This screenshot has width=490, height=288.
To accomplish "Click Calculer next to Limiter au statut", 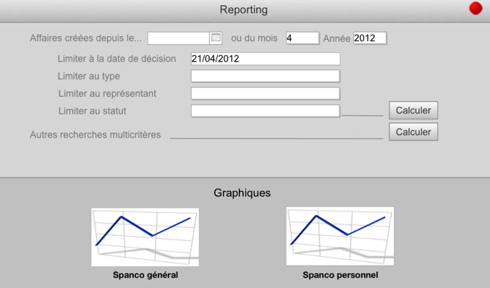I will pyautogui.click(x=413, y=110).
